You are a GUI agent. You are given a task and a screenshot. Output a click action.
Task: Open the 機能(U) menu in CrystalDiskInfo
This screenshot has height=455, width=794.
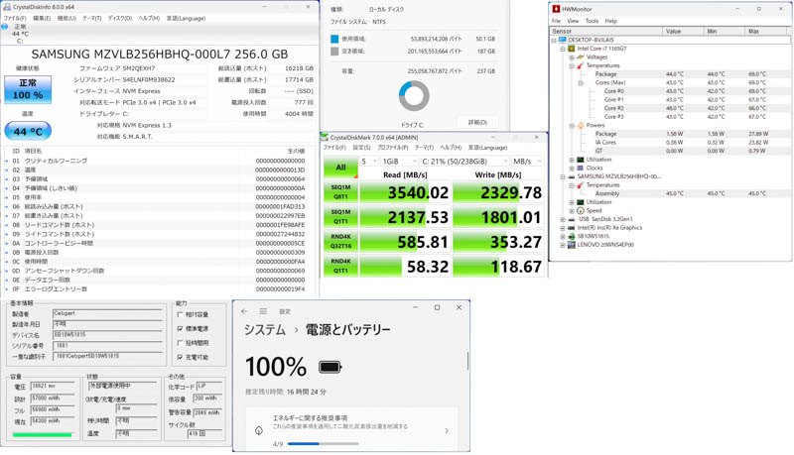point(66,18)
